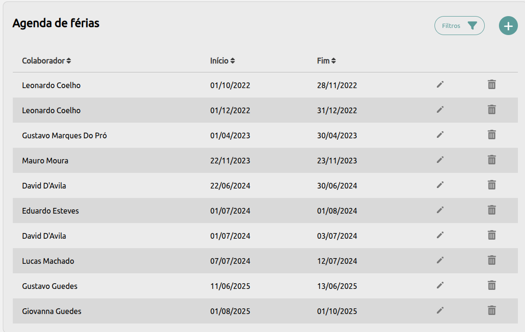This screenshot has height=332, width=525.
Task: Sort table by Fim date column
Action: (x=326, y=61)
